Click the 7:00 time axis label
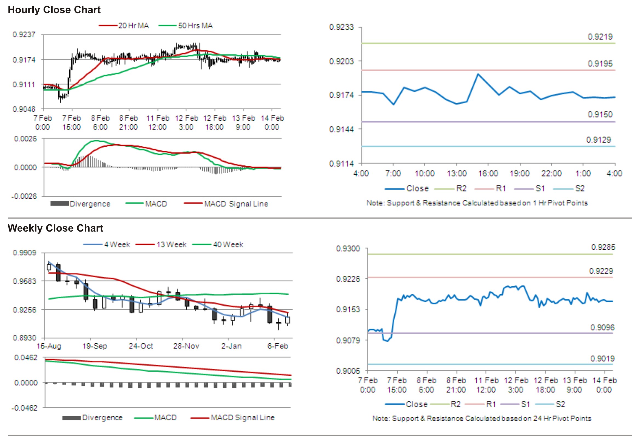The image size is (632, 436). pyautogui.click(x=393, y=173)
